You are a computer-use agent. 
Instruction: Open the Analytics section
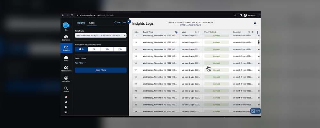pos(66,48)
